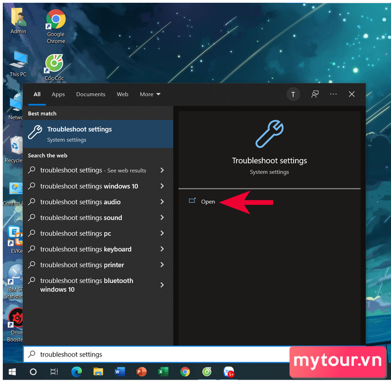The width and height of the screenshot is (391, 384).
Task: Select 'troubleshoot settings bluetooth windows 10' suggestion
Action: (98, 285)
